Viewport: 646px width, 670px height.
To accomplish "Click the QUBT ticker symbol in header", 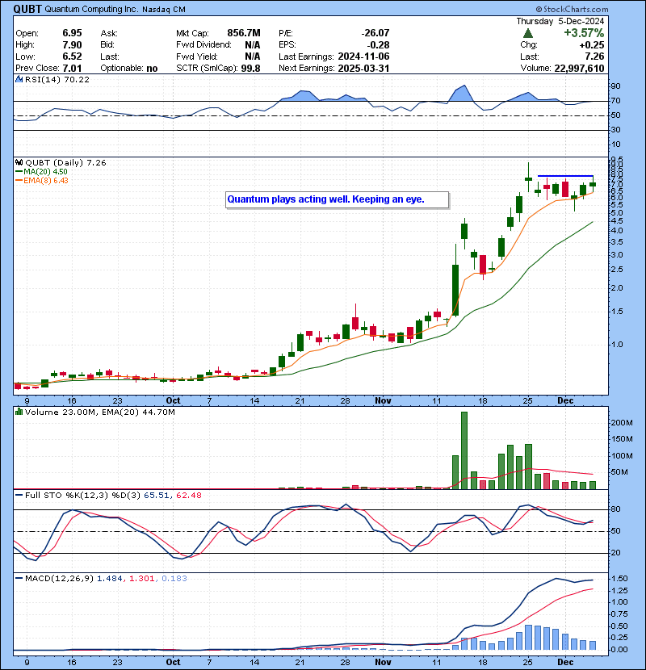I will coord(27,9).
